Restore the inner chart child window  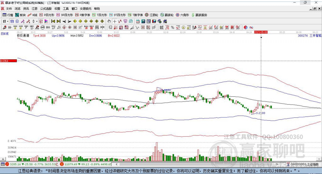pyautogui.click(x=315, y=8)
